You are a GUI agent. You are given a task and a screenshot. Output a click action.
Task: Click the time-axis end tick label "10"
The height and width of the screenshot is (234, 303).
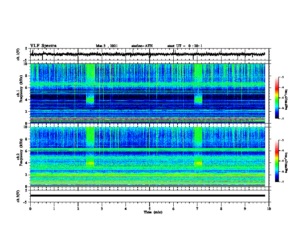(269, 209)
